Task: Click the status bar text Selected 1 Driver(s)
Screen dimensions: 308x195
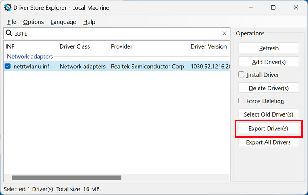Action: point(29,189)
